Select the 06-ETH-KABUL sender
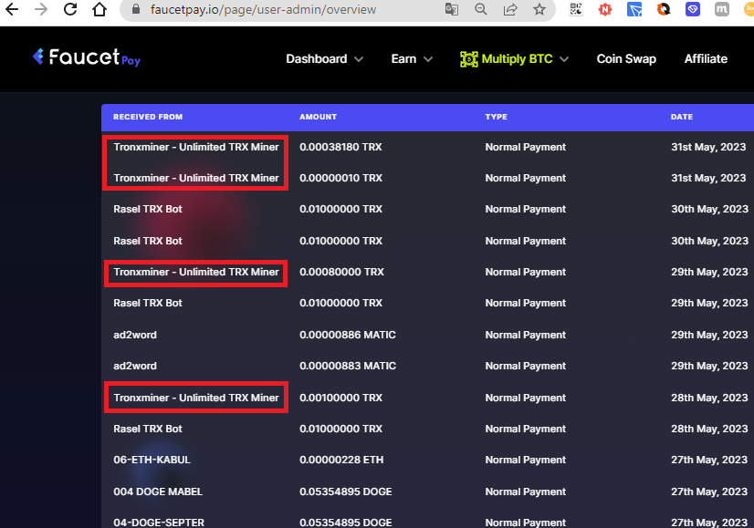The width and height of the screenshot is (754, 528). pyautogui.click(x=152, y=460)
